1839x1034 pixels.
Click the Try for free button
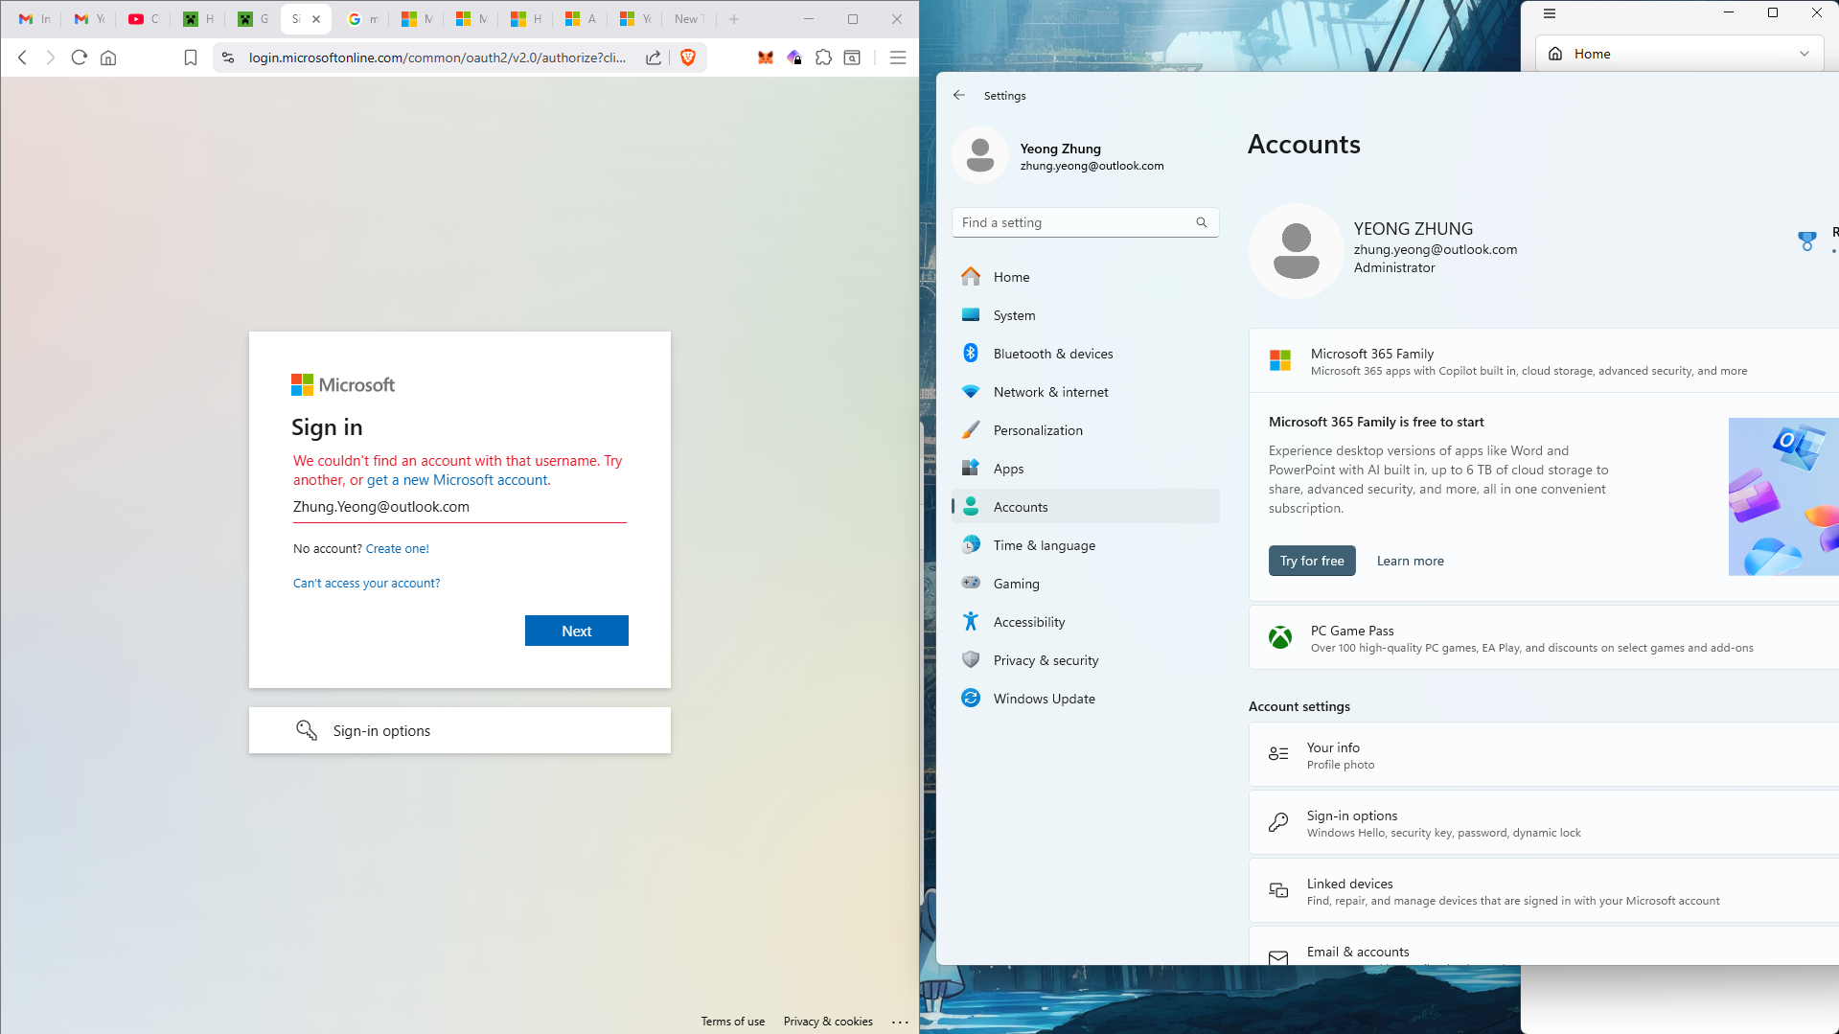[1312, 561]
